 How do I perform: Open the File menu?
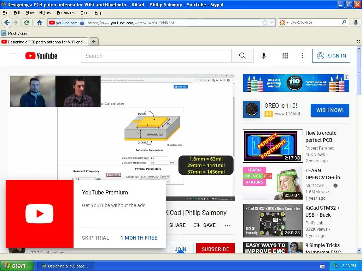tap(5, 13)
